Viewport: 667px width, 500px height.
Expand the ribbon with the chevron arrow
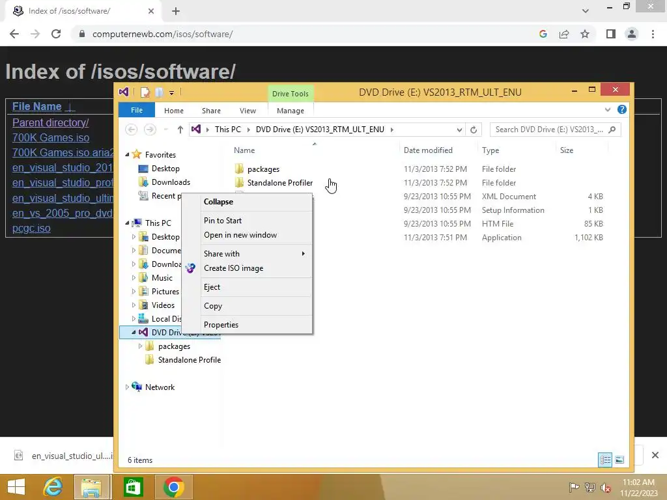point(608,109)
